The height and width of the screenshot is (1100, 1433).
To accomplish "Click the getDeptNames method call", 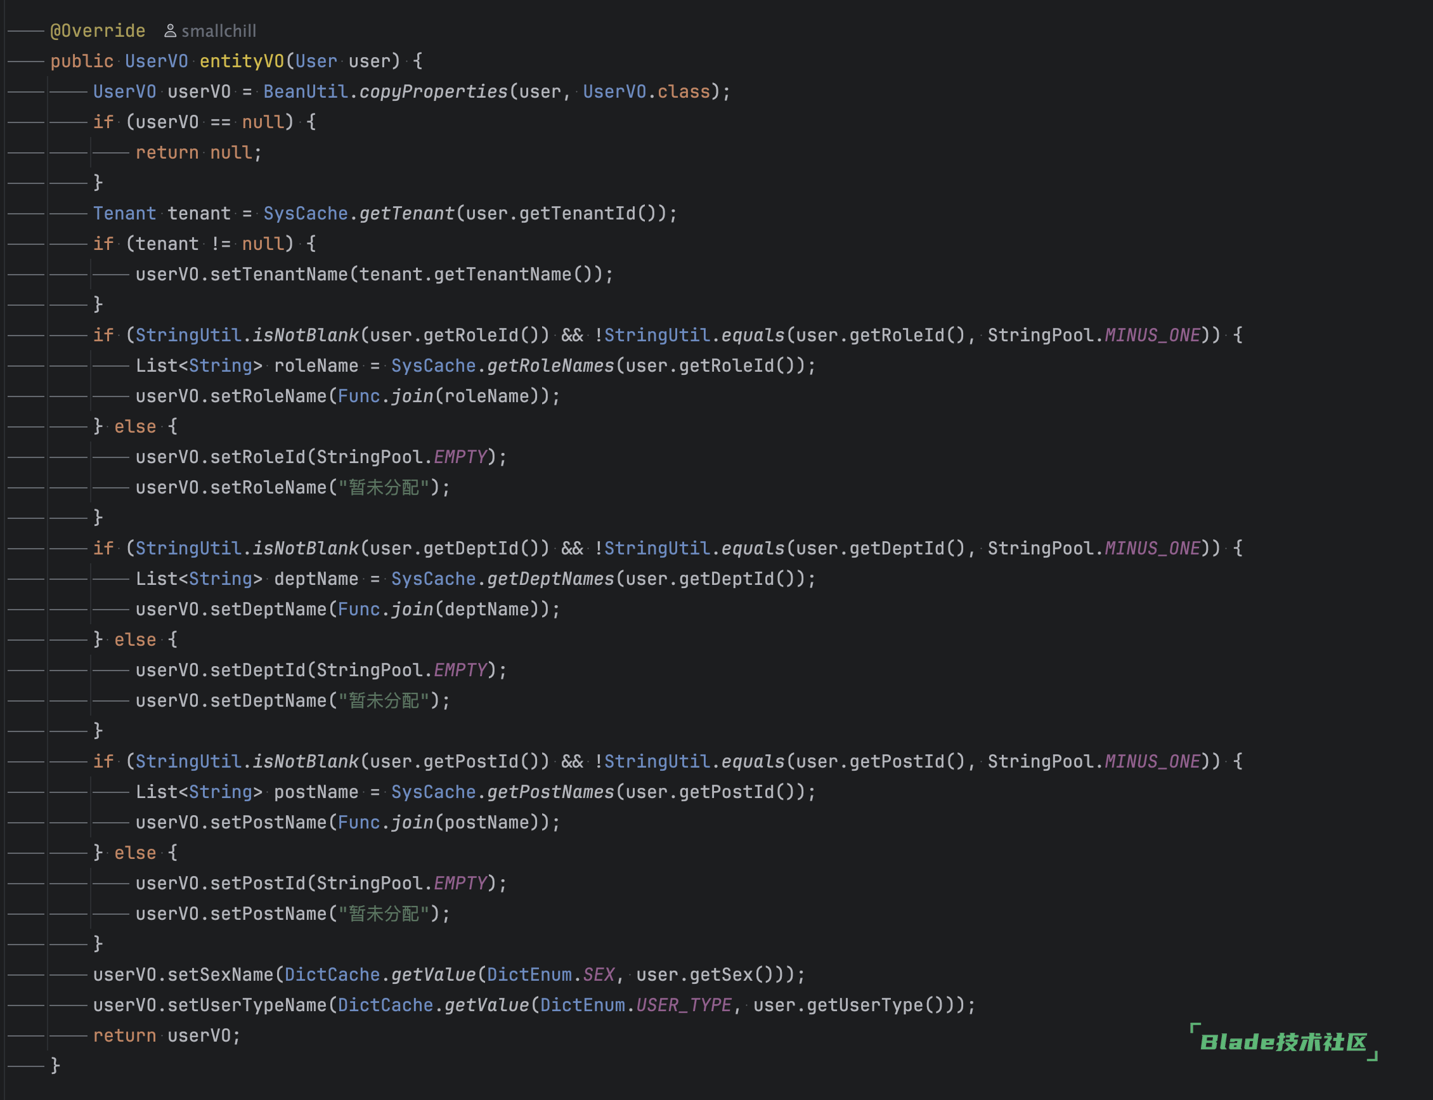I will [x=550, y=579].
